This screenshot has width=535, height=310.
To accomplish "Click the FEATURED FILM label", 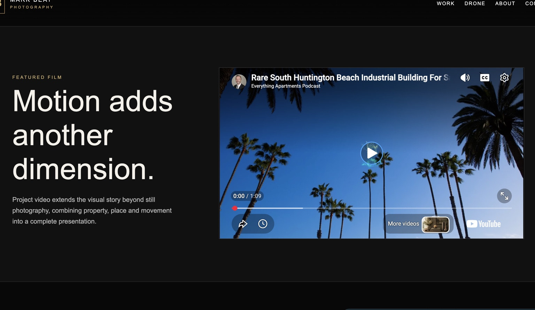I will point(37,77).
